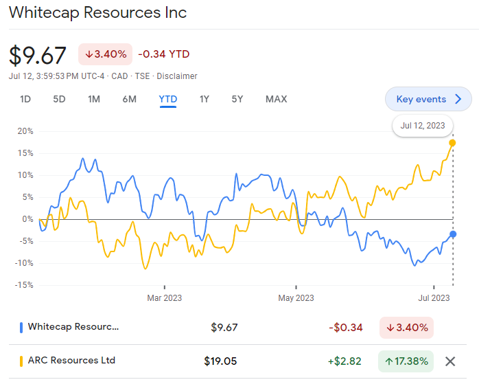
Task: Click the +$2.82 ARC change value
Action: coord(344,361)
